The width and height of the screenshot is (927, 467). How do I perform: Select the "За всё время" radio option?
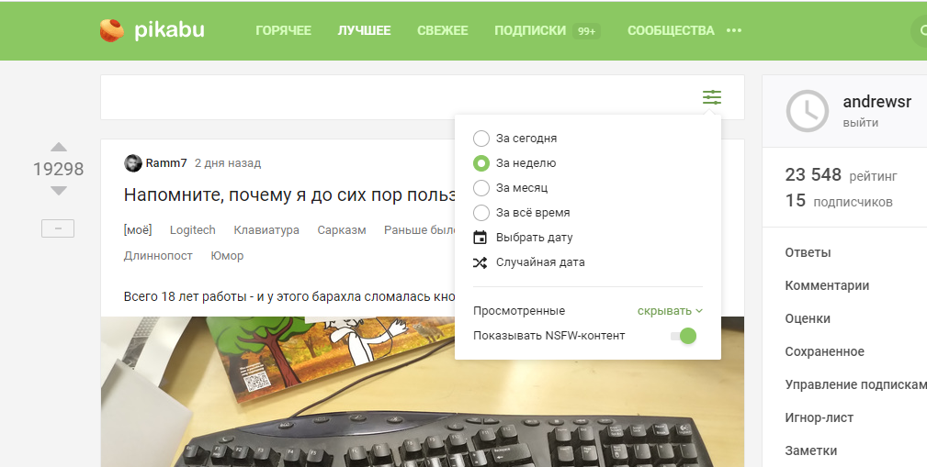[x=480, y=213]
